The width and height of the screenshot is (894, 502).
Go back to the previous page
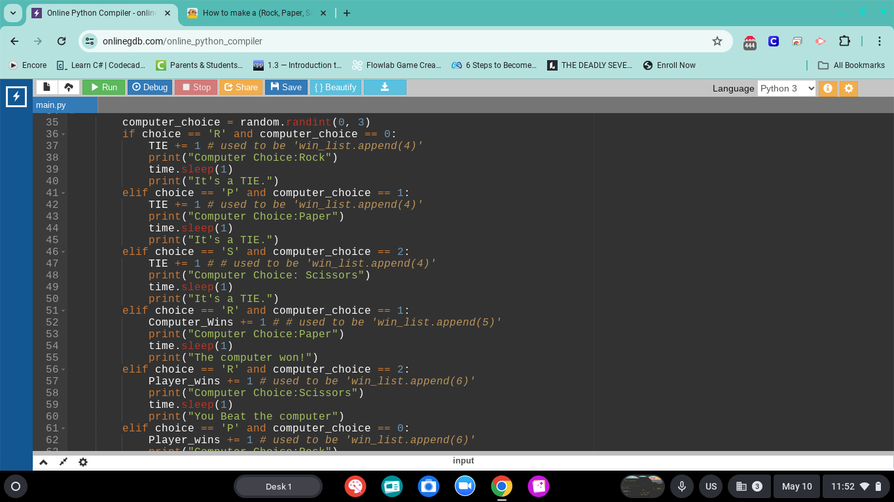[x=14, y=41]
